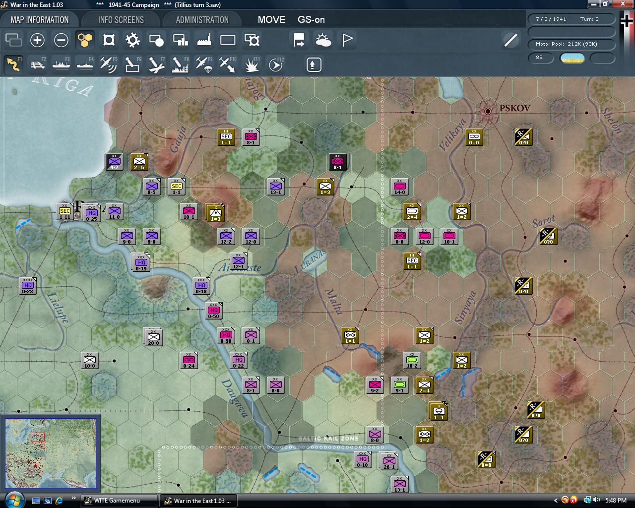This screenshot has width=635, height=508.
Task: Click the plain rectangle icon in map toolbar
Action: pos(228,40)
